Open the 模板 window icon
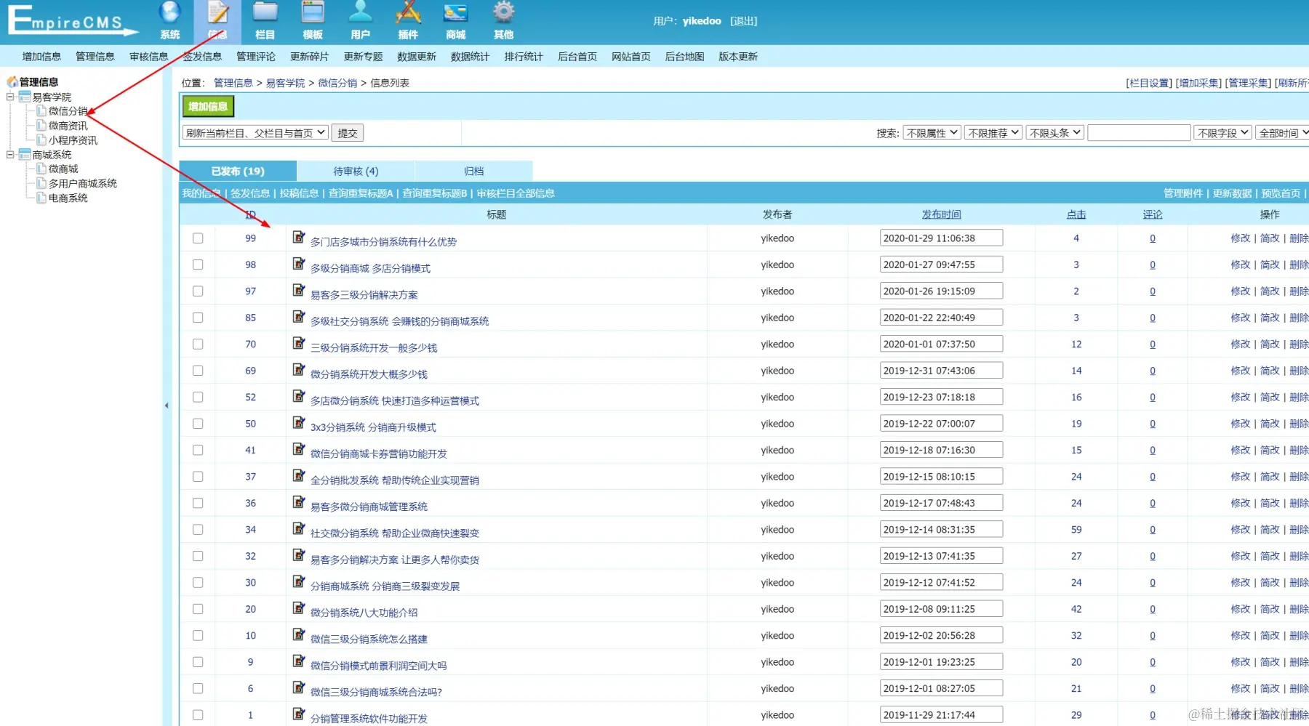Viewport: 1309px width, 726px height. click(x=313, y=13)
